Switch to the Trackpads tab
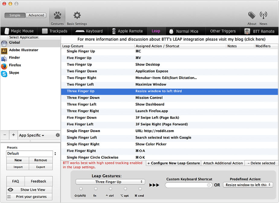 (x=55, y=31)
